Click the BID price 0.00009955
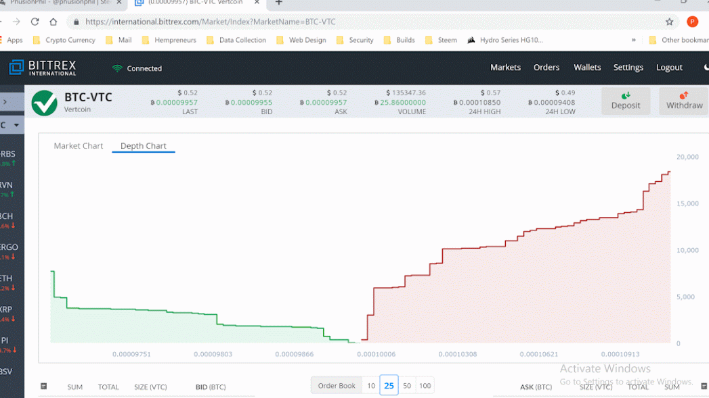The width and height of the screenshot is (709, 398). click(249, 103)
